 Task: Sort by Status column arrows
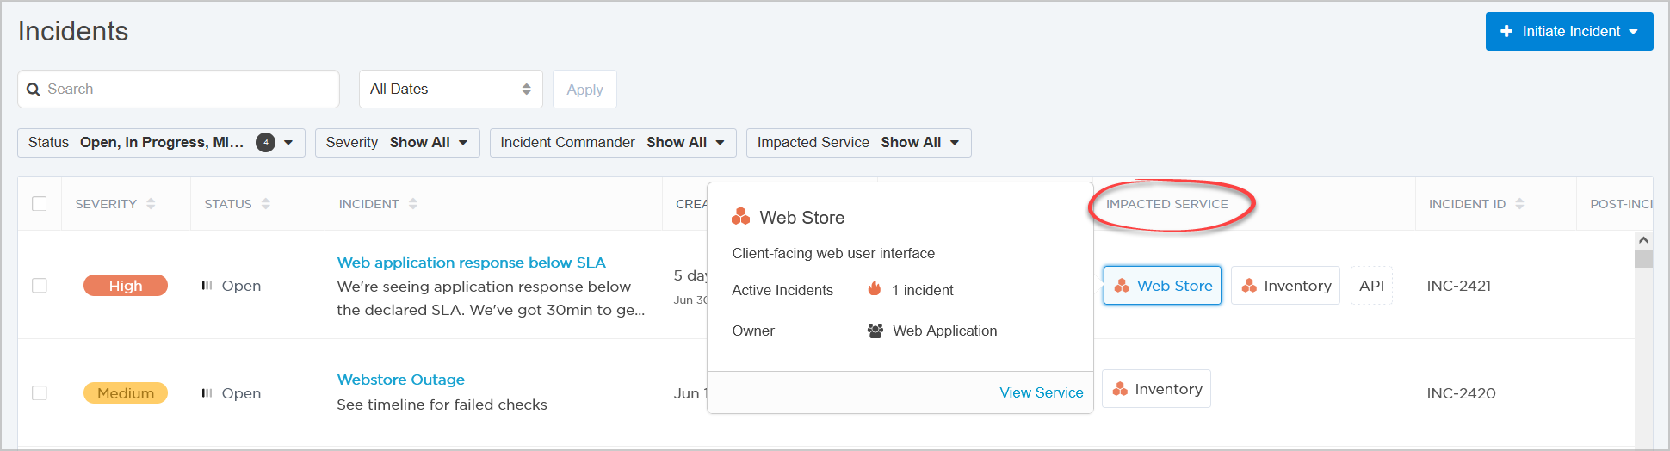[266, 204]
